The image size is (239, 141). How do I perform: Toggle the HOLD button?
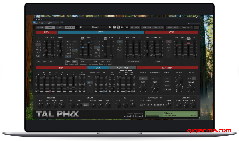[50, 27]
